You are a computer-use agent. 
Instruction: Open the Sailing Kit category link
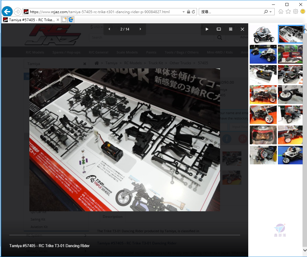(38, 219)
